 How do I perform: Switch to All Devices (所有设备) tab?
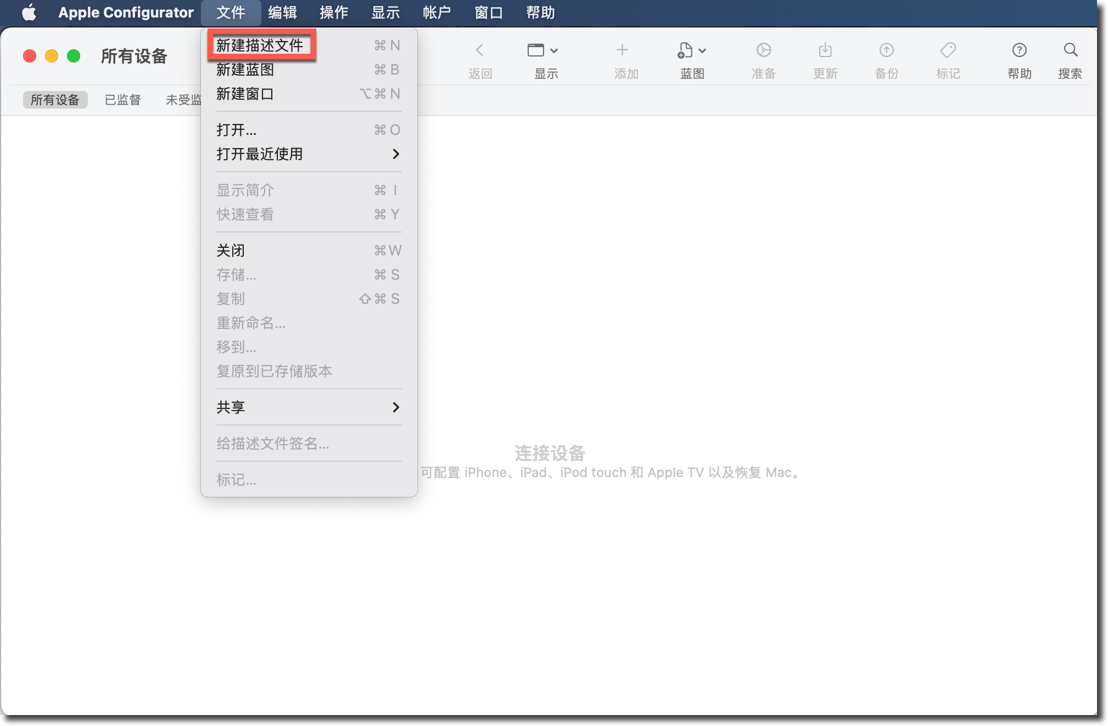(x=55, y=100)
